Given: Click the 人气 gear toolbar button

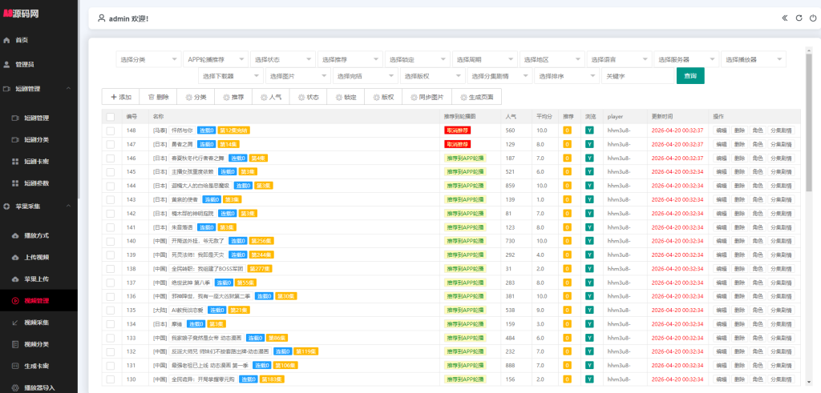Looking at the screenshot, I should point(271,97).
